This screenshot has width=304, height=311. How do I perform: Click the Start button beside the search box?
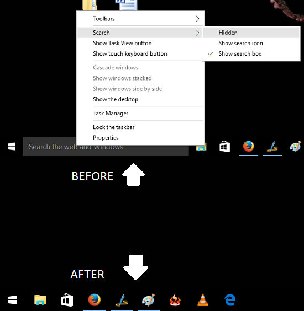coord(12,147)
